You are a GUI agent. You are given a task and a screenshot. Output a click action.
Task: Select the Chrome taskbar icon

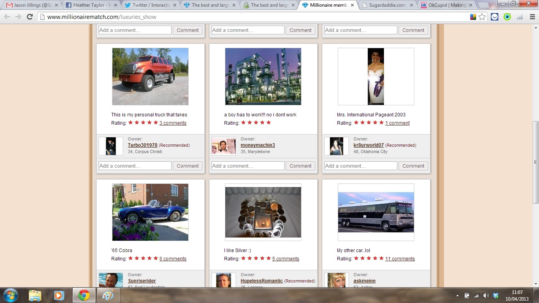(x=84, y=295)
